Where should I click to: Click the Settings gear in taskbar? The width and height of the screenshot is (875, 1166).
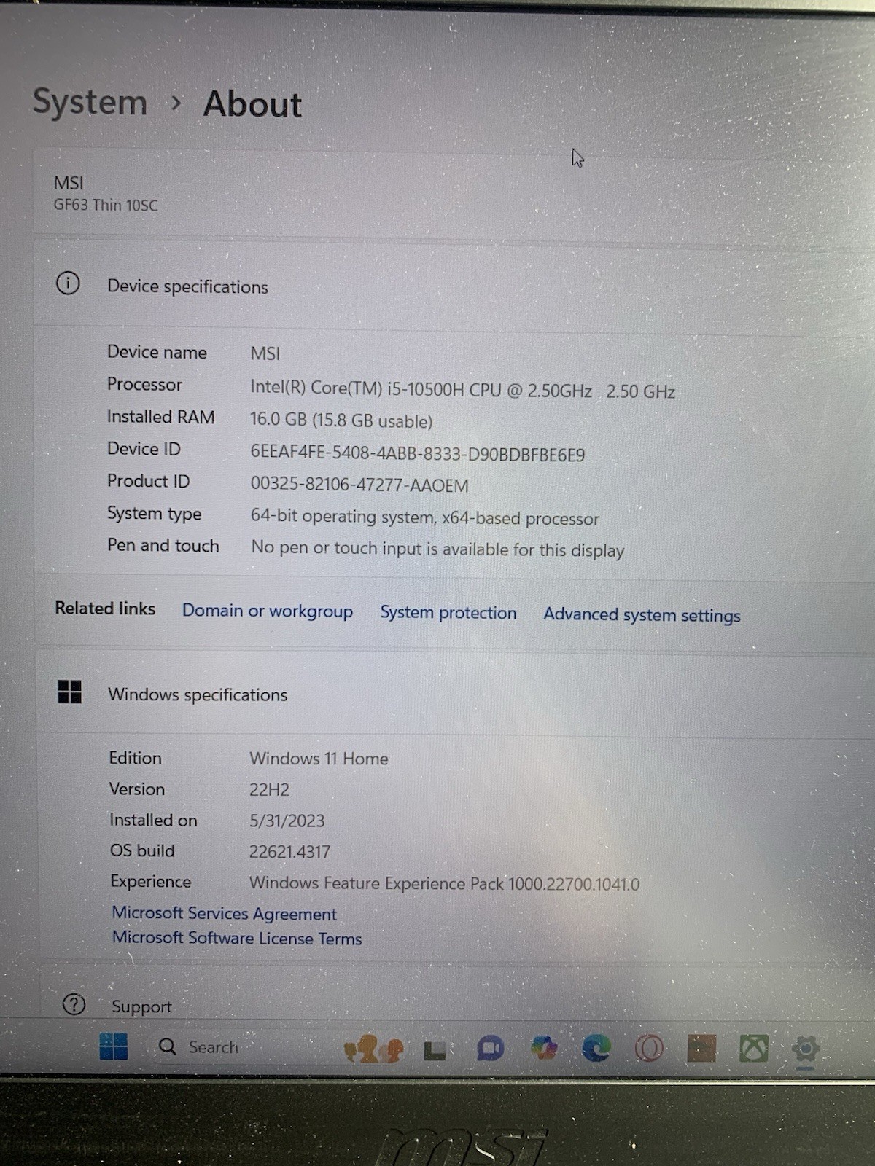point(806,1049)
